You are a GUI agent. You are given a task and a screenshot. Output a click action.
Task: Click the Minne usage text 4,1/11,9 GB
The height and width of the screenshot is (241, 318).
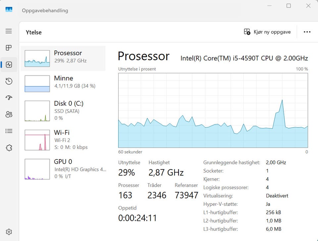tap(75, 86)
